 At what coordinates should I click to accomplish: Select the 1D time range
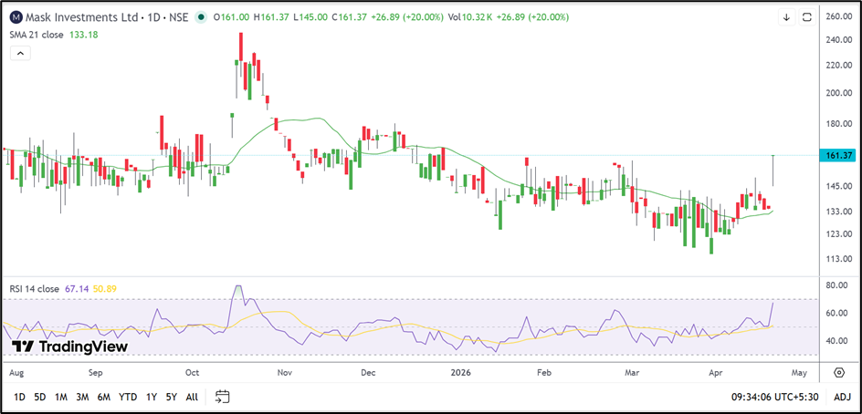click(18, 397)
